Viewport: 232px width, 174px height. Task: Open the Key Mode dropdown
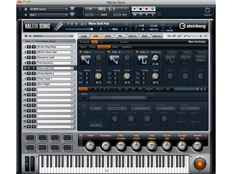coord(165,108)
